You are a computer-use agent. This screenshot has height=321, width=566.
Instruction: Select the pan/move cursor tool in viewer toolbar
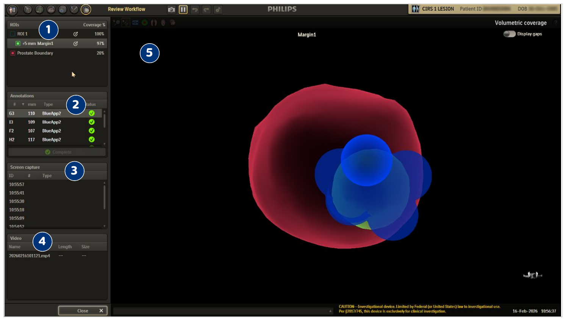point(125,23)
